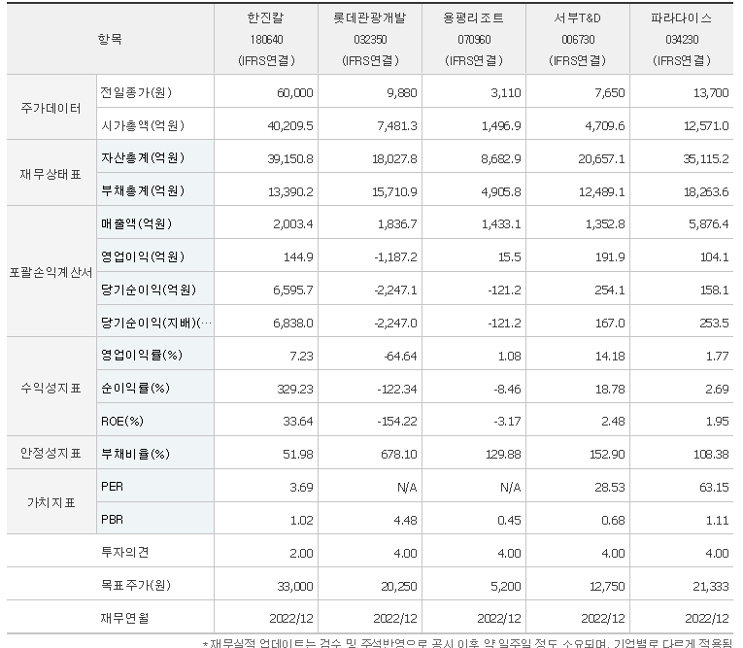Click the 투자의견 row label
The image size is (743, 648).
125,552
